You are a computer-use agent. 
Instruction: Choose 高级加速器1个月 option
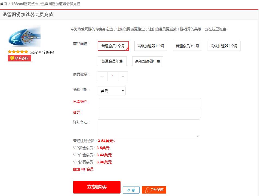tap(151, 46)
